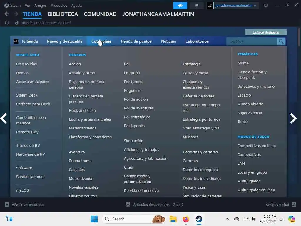
Task: Open Widgets icon on taskbar
Action: (x=9, y=219)
